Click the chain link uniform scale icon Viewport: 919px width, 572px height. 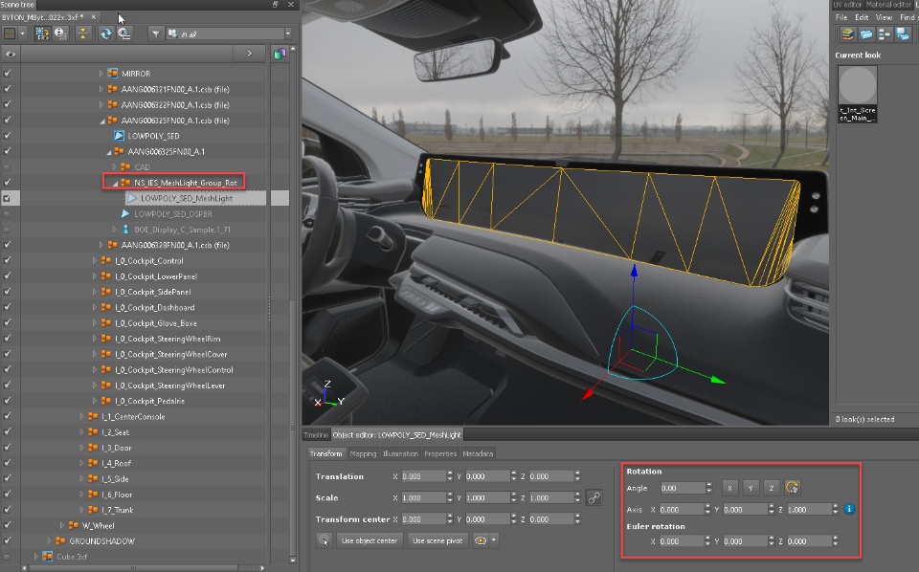click(594, 497)
